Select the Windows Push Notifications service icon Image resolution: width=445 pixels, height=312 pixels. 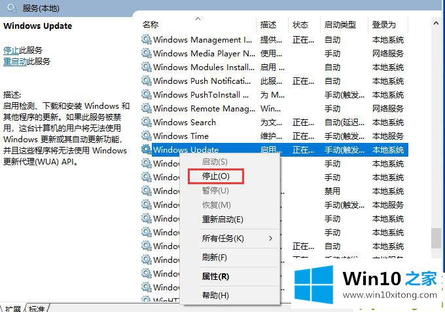click(147, 81)
